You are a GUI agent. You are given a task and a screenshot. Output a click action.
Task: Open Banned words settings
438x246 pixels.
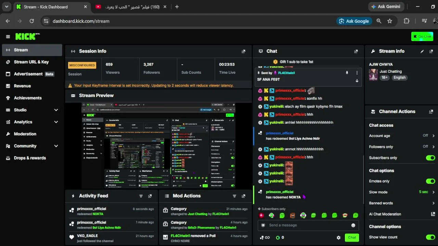[402, 203]
